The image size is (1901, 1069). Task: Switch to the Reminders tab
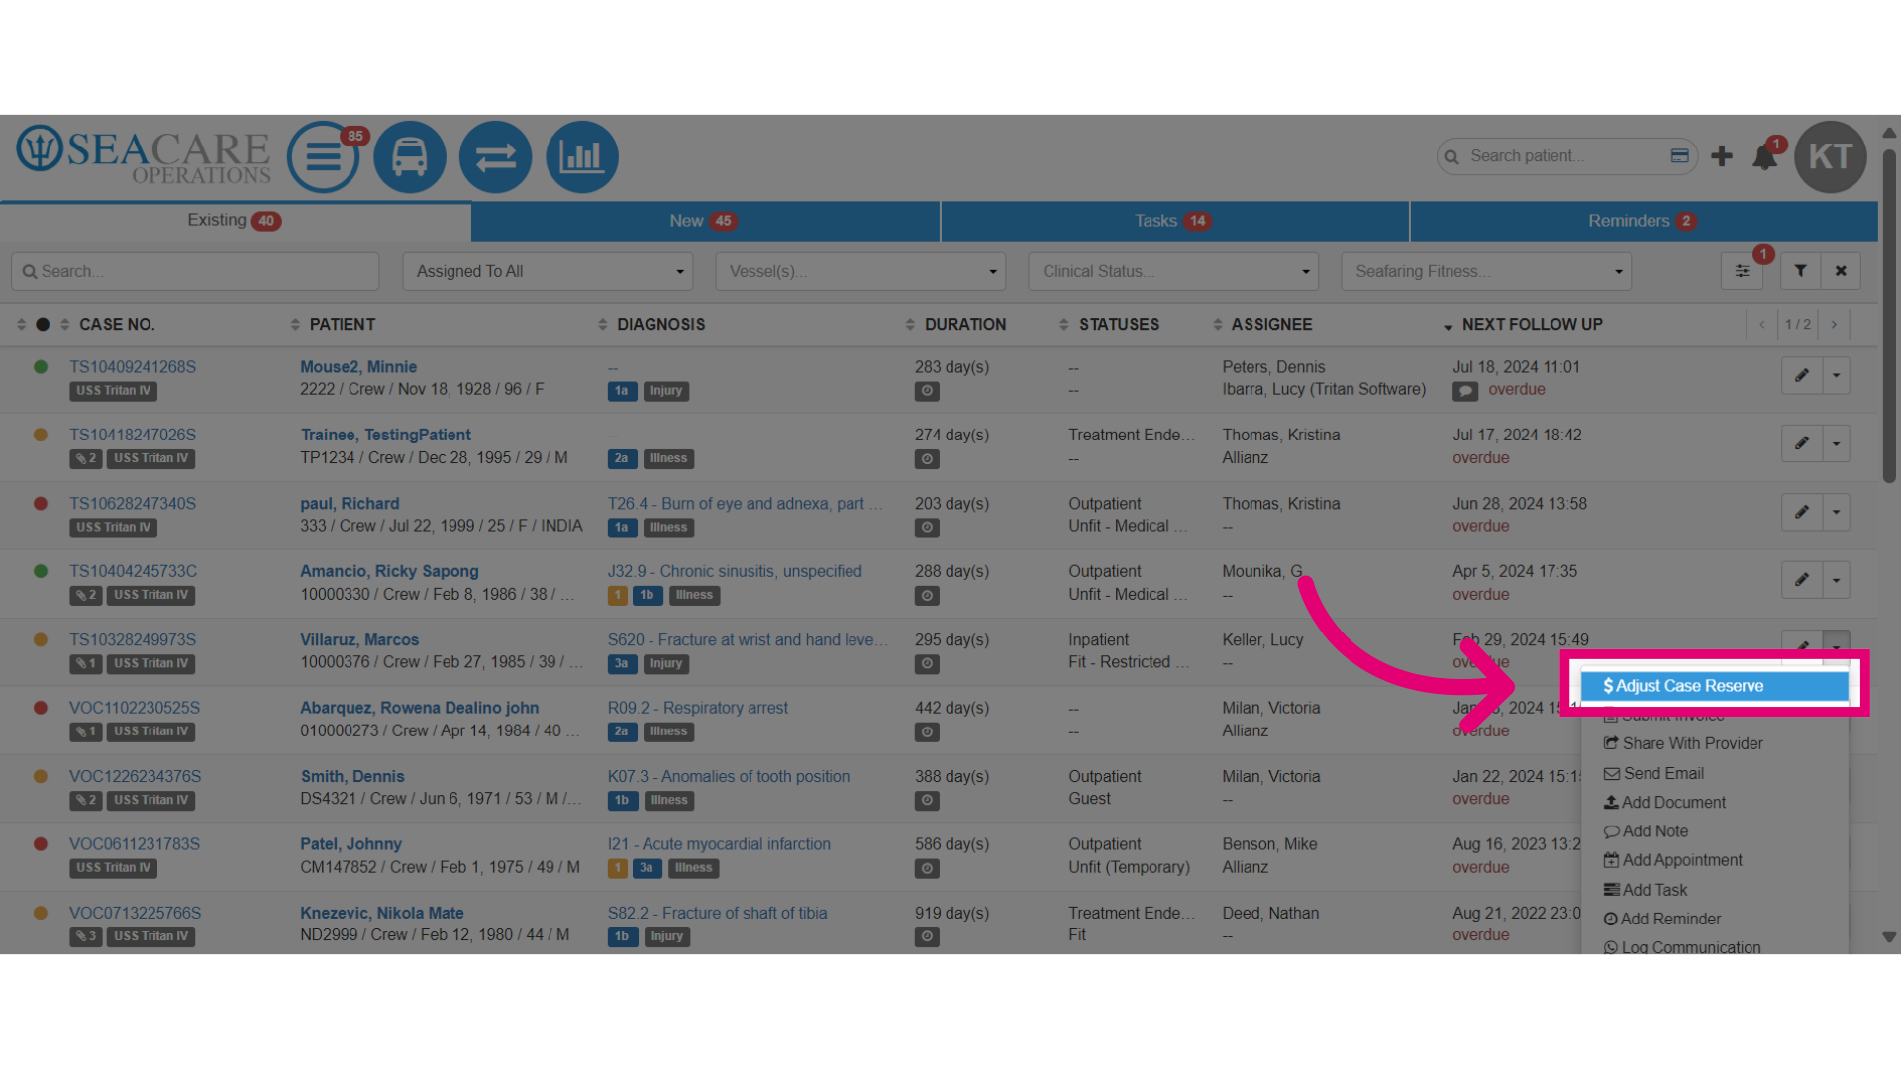point(1644,221)
